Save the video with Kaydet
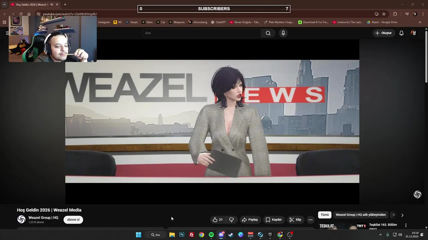The height and width of the screenshot is (240, 428). [274, 220]
